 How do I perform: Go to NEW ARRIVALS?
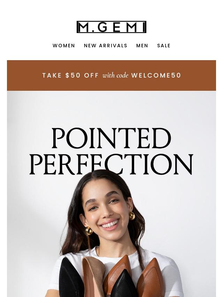[106, 46]
